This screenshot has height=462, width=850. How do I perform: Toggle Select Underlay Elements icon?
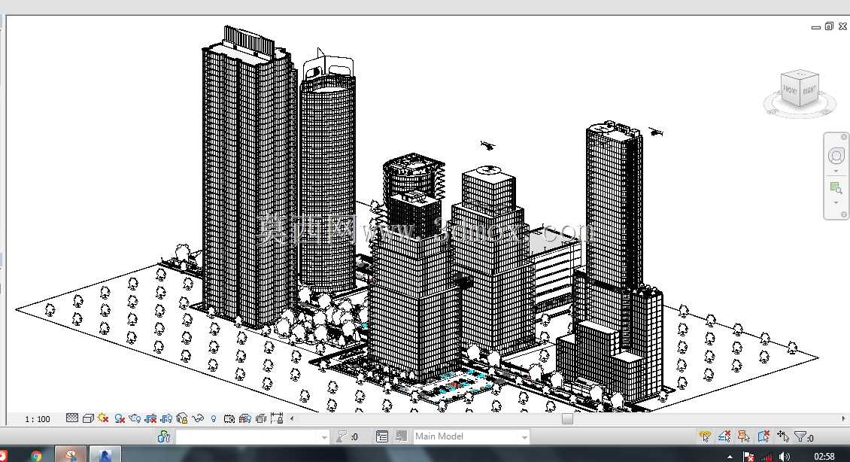(x=724, y=436)
